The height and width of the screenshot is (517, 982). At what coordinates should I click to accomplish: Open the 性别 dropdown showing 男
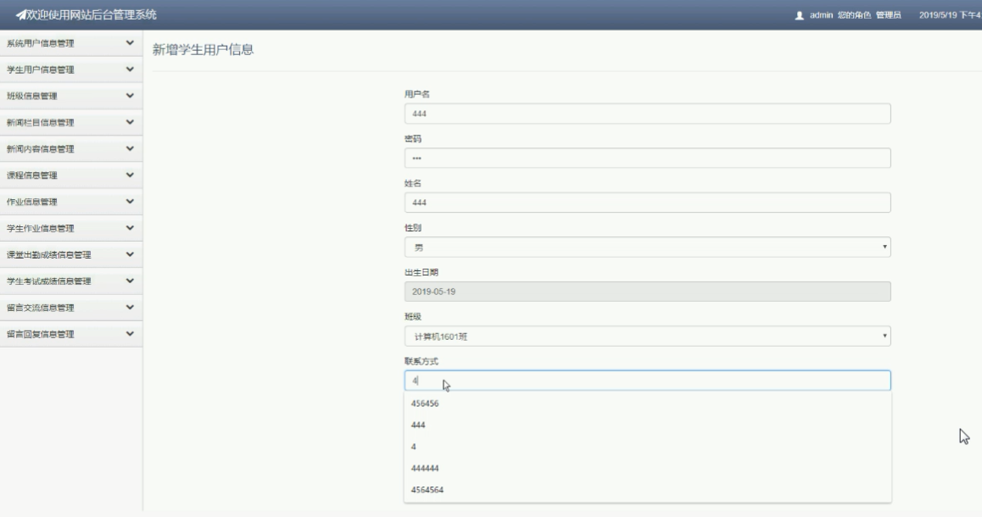coord(648,247)
